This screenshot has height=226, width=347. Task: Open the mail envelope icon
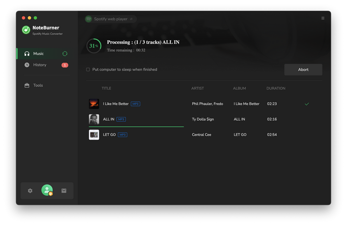point(64,191)
